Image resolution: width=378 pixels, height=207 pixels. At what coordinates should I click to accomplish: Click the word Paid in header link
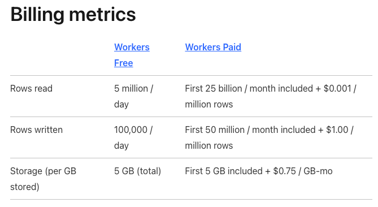coord(232,47)
